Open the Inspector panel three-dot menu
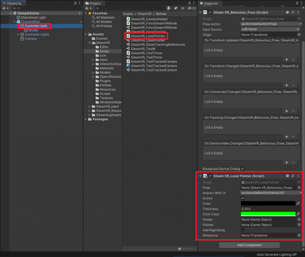 [x=301, y=3]
